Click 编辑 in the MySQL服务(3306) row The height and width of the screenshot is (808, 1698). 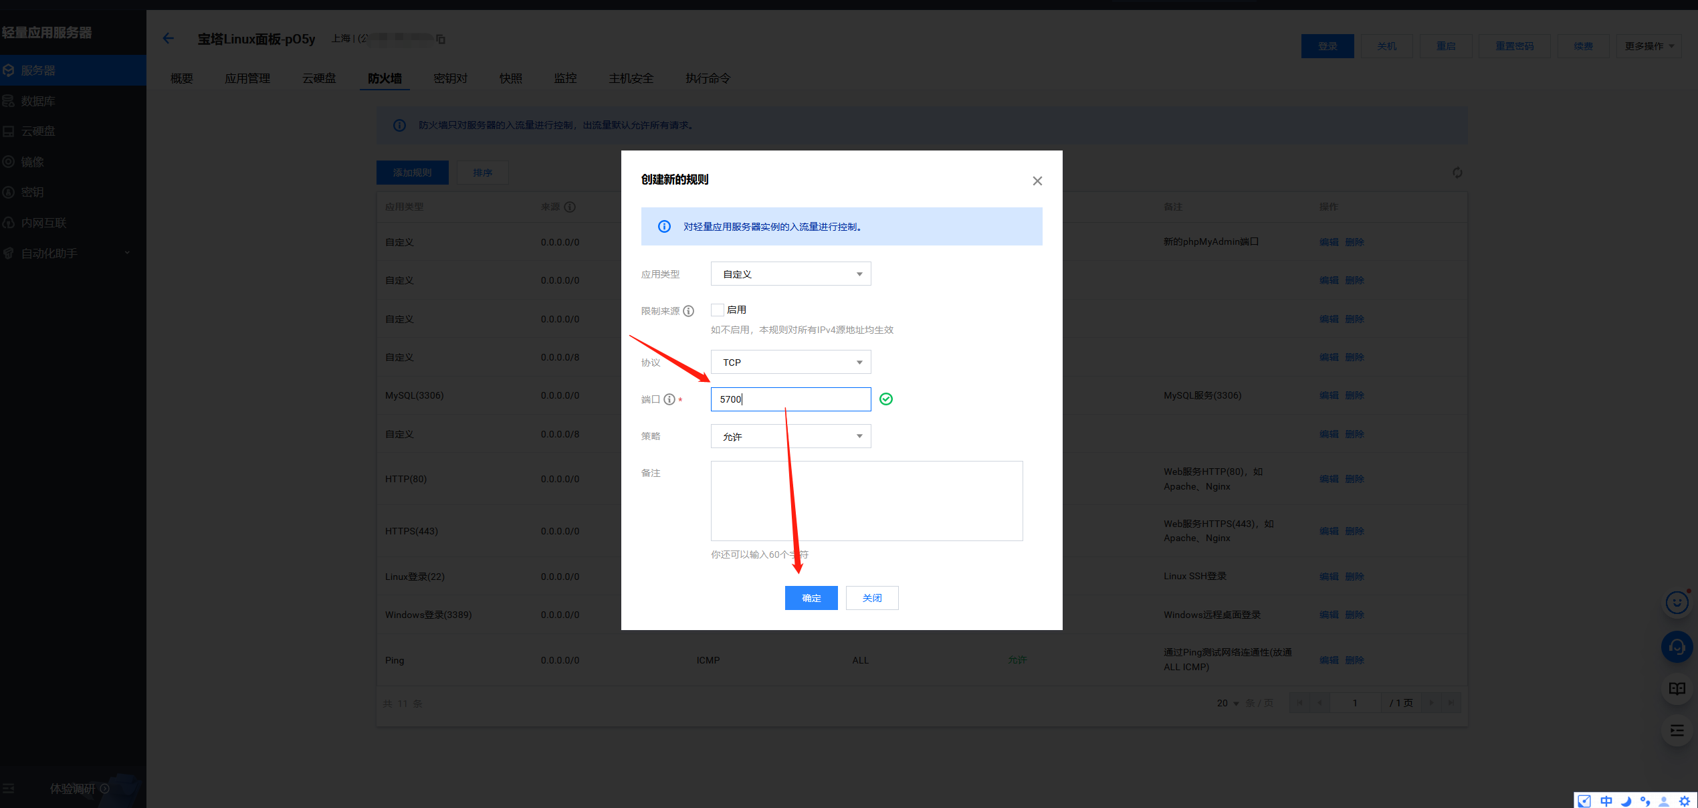pyautogui.click(x=1329, y=395)
